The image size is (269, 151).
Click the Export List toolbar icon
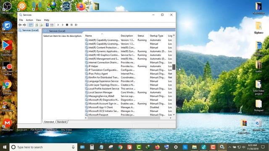[x=41, y=25]
